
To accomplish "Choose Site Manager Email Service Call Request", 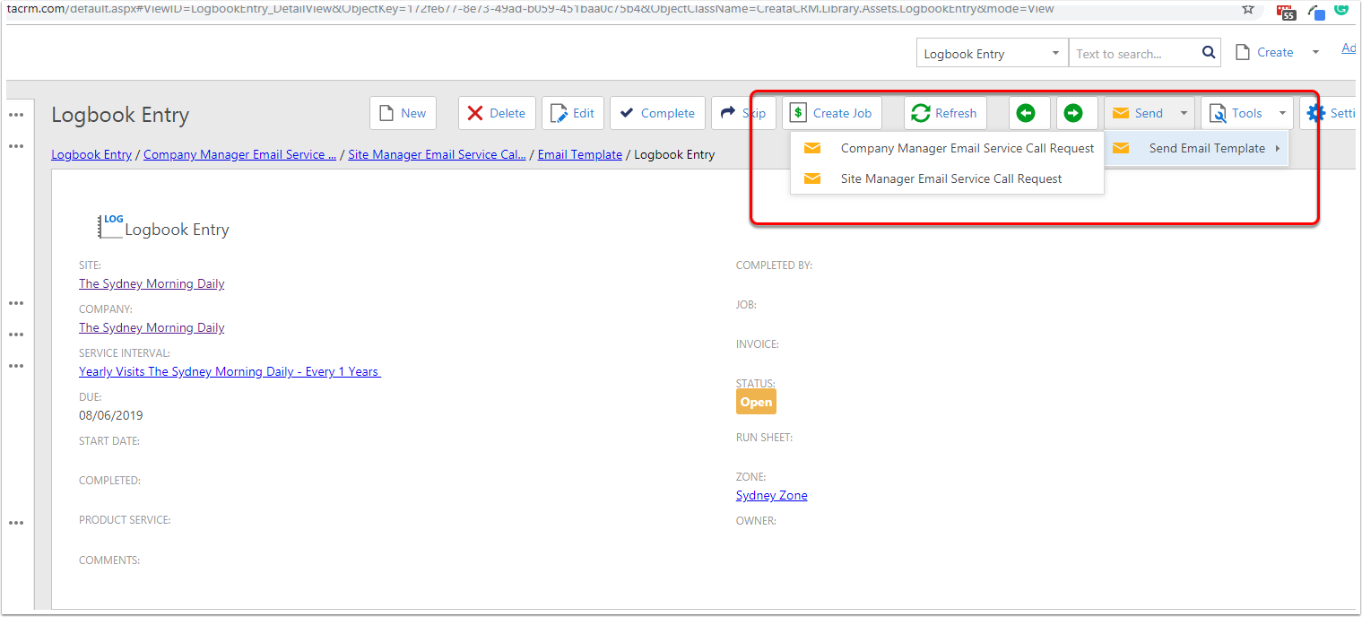I will 950,178.
